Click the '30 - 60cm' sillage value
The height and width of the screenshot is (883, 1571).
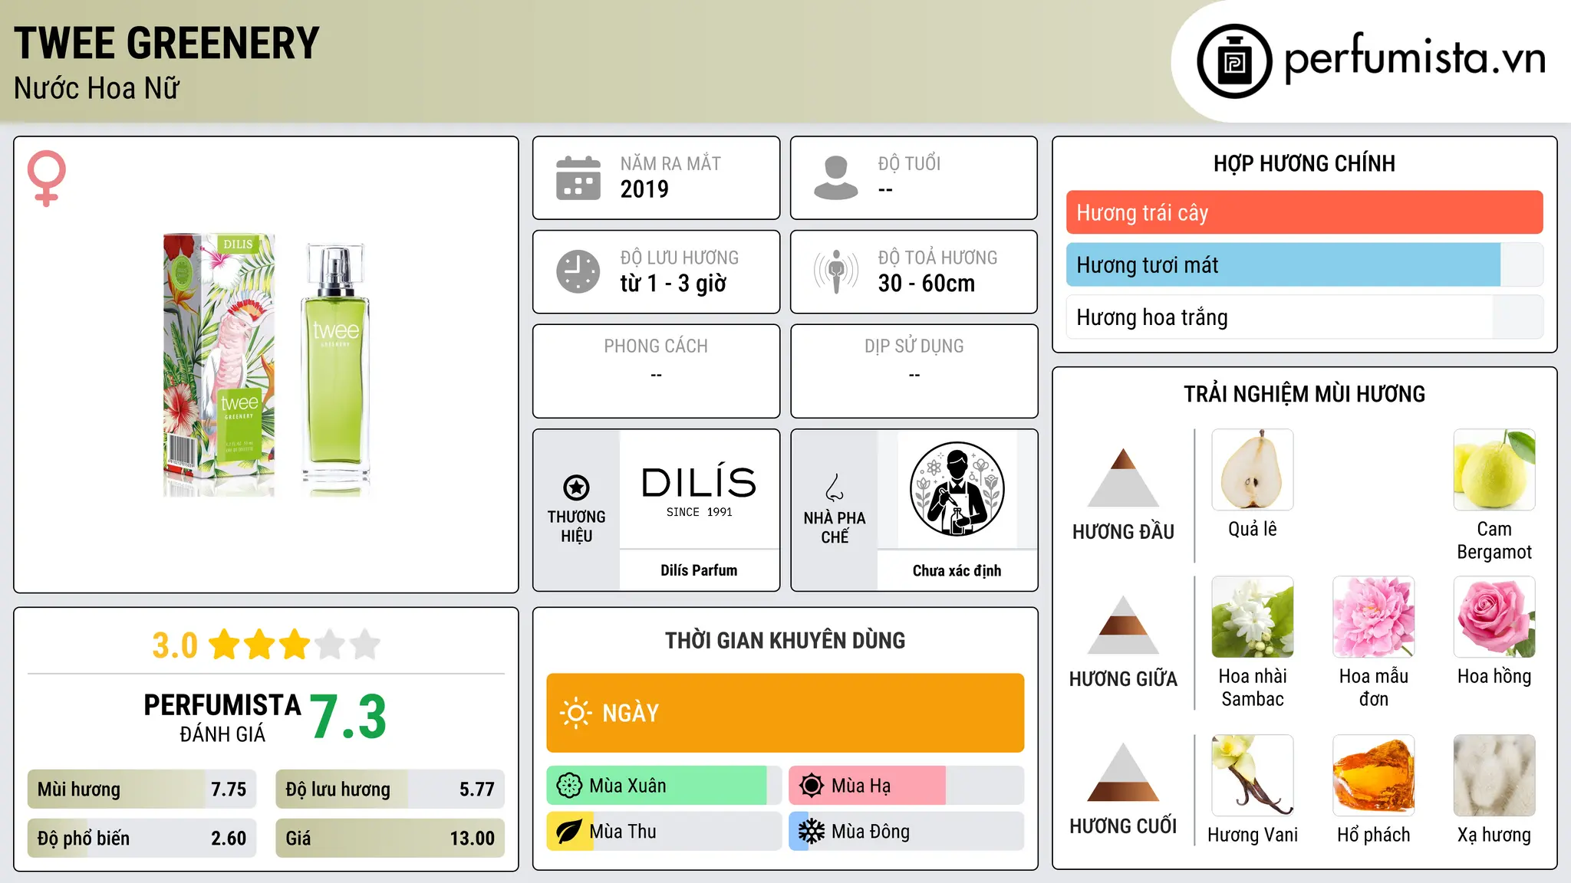pos(927,283)
